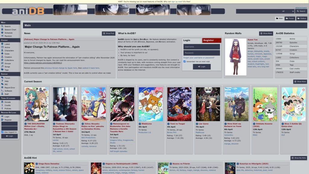309x174 pixels.
Task: Uncheck 'remember me on next visit'
Action: 185,61
